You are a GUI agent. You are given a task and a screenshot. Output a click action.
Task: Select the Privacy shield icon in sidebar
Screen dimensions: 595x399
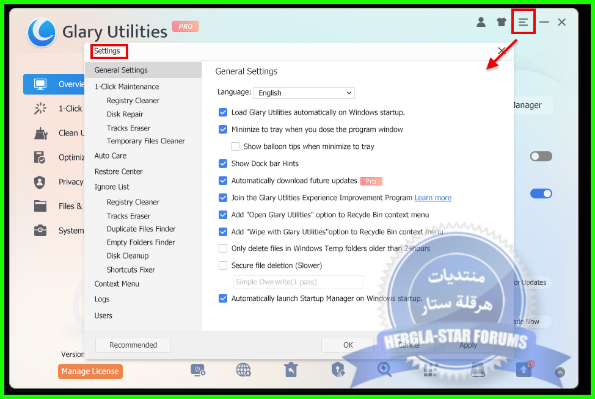coord(40,182)
